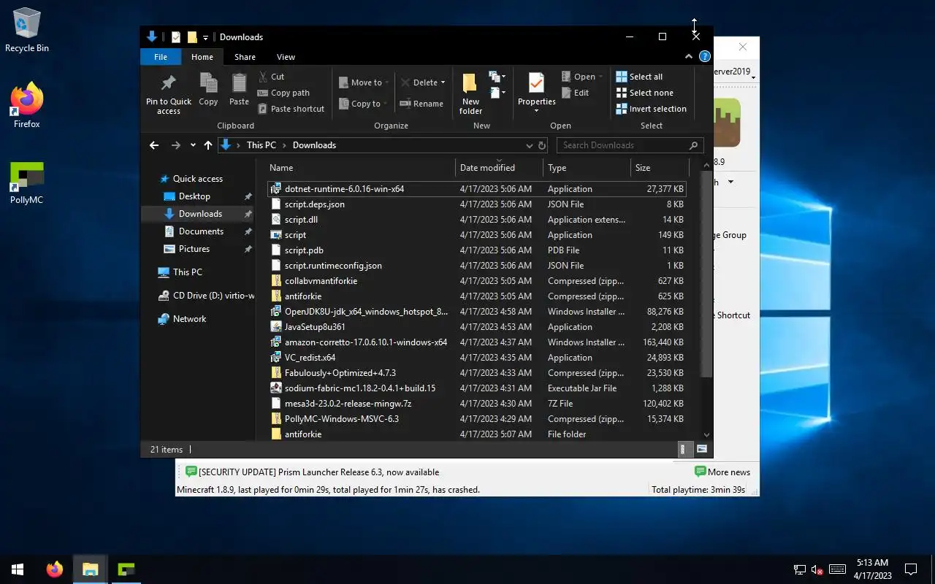Click This PC in the address breadcrumb

pyautogui.click(x=261, y=145)
